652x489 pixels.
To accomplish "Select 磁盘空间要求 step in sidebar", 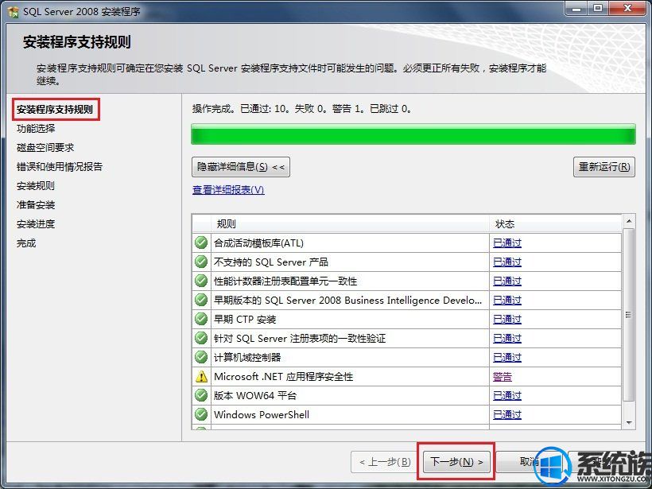I will point(45,148).
